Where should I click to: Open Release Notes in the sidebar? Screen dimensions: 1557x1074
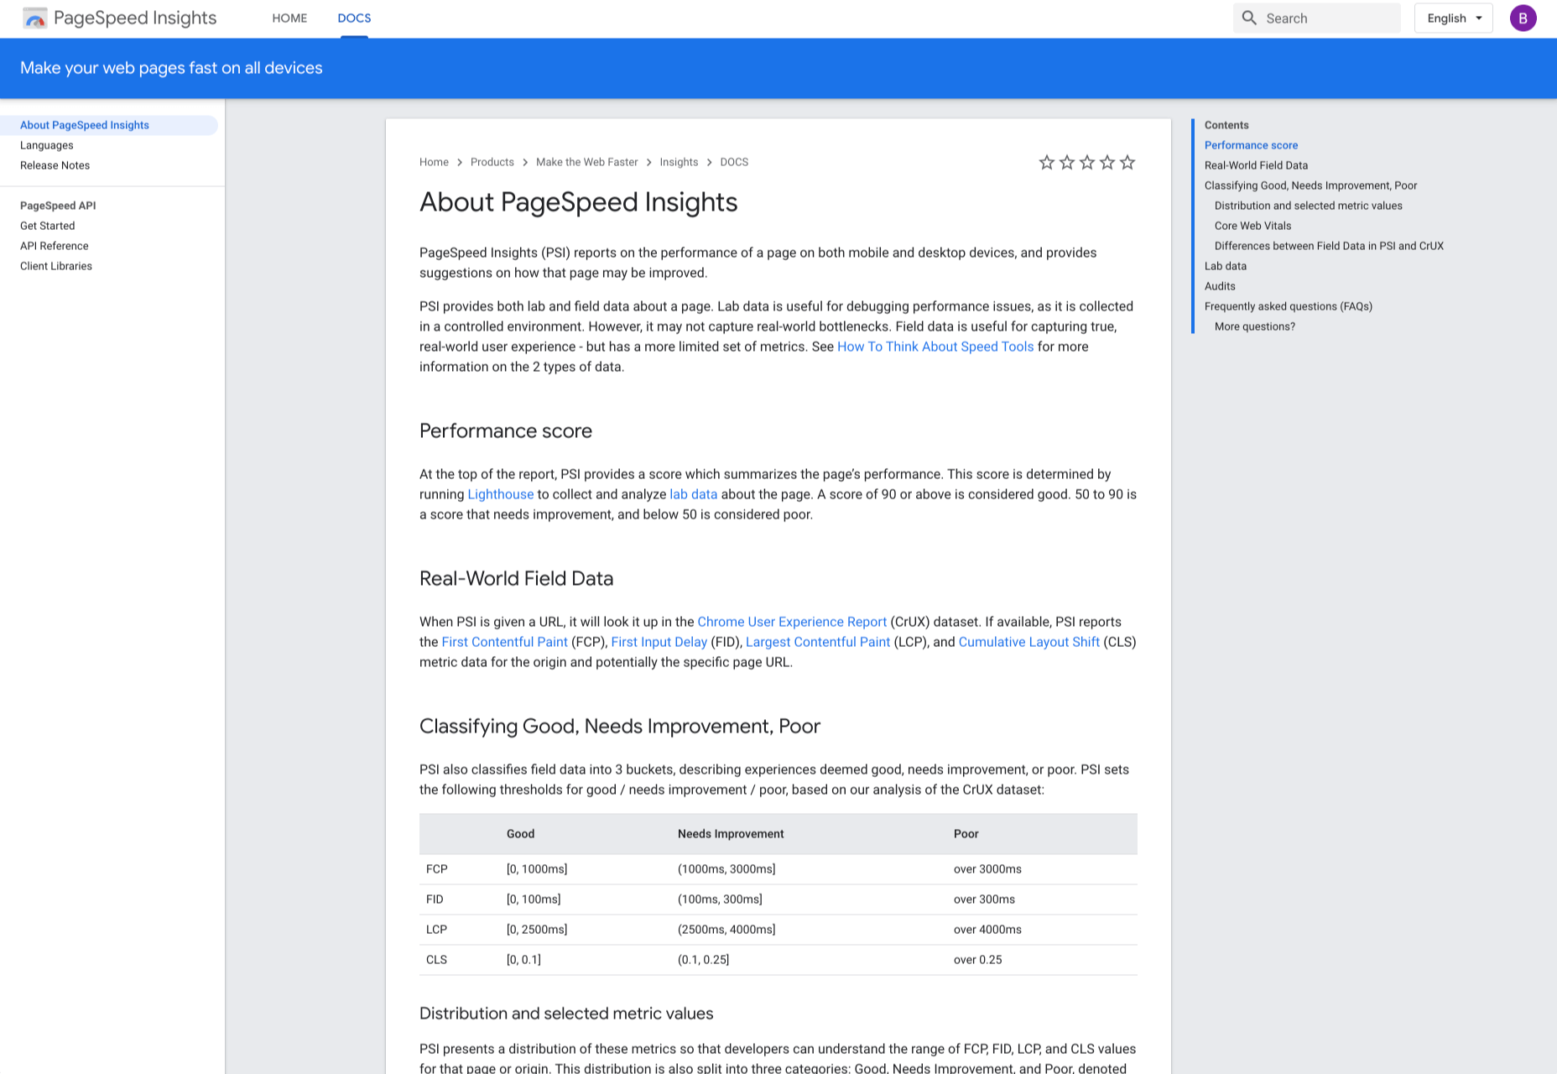pos(55,165)
